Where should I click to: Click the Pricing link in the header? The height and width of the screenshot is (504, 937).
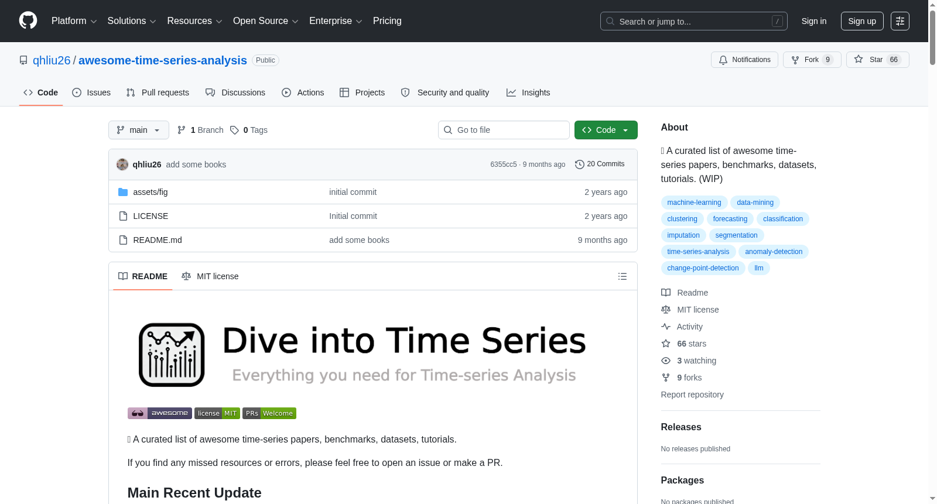click(387, 21)
